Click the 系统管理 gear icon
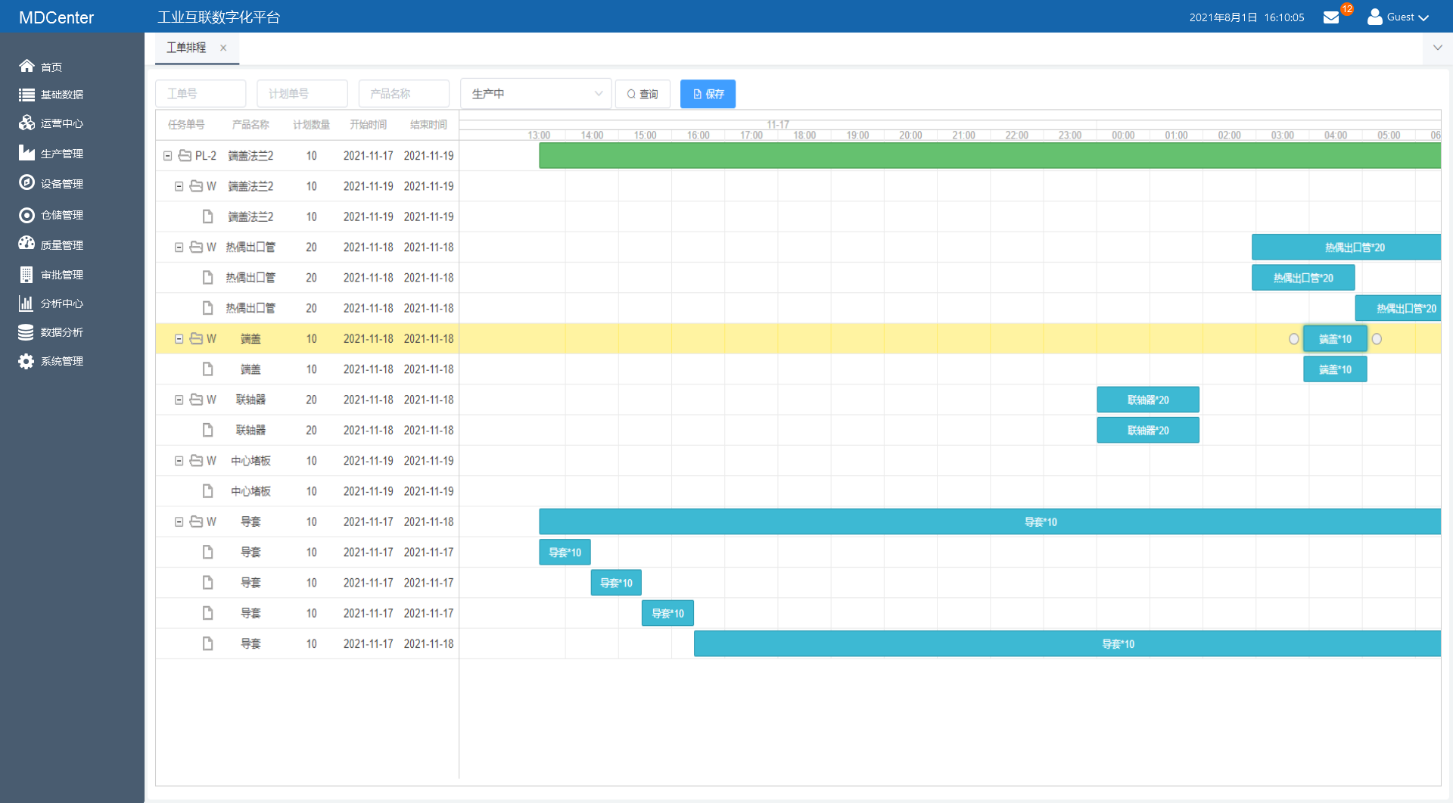Viewport: 1453px width, 803px height. tap(26, 361)
